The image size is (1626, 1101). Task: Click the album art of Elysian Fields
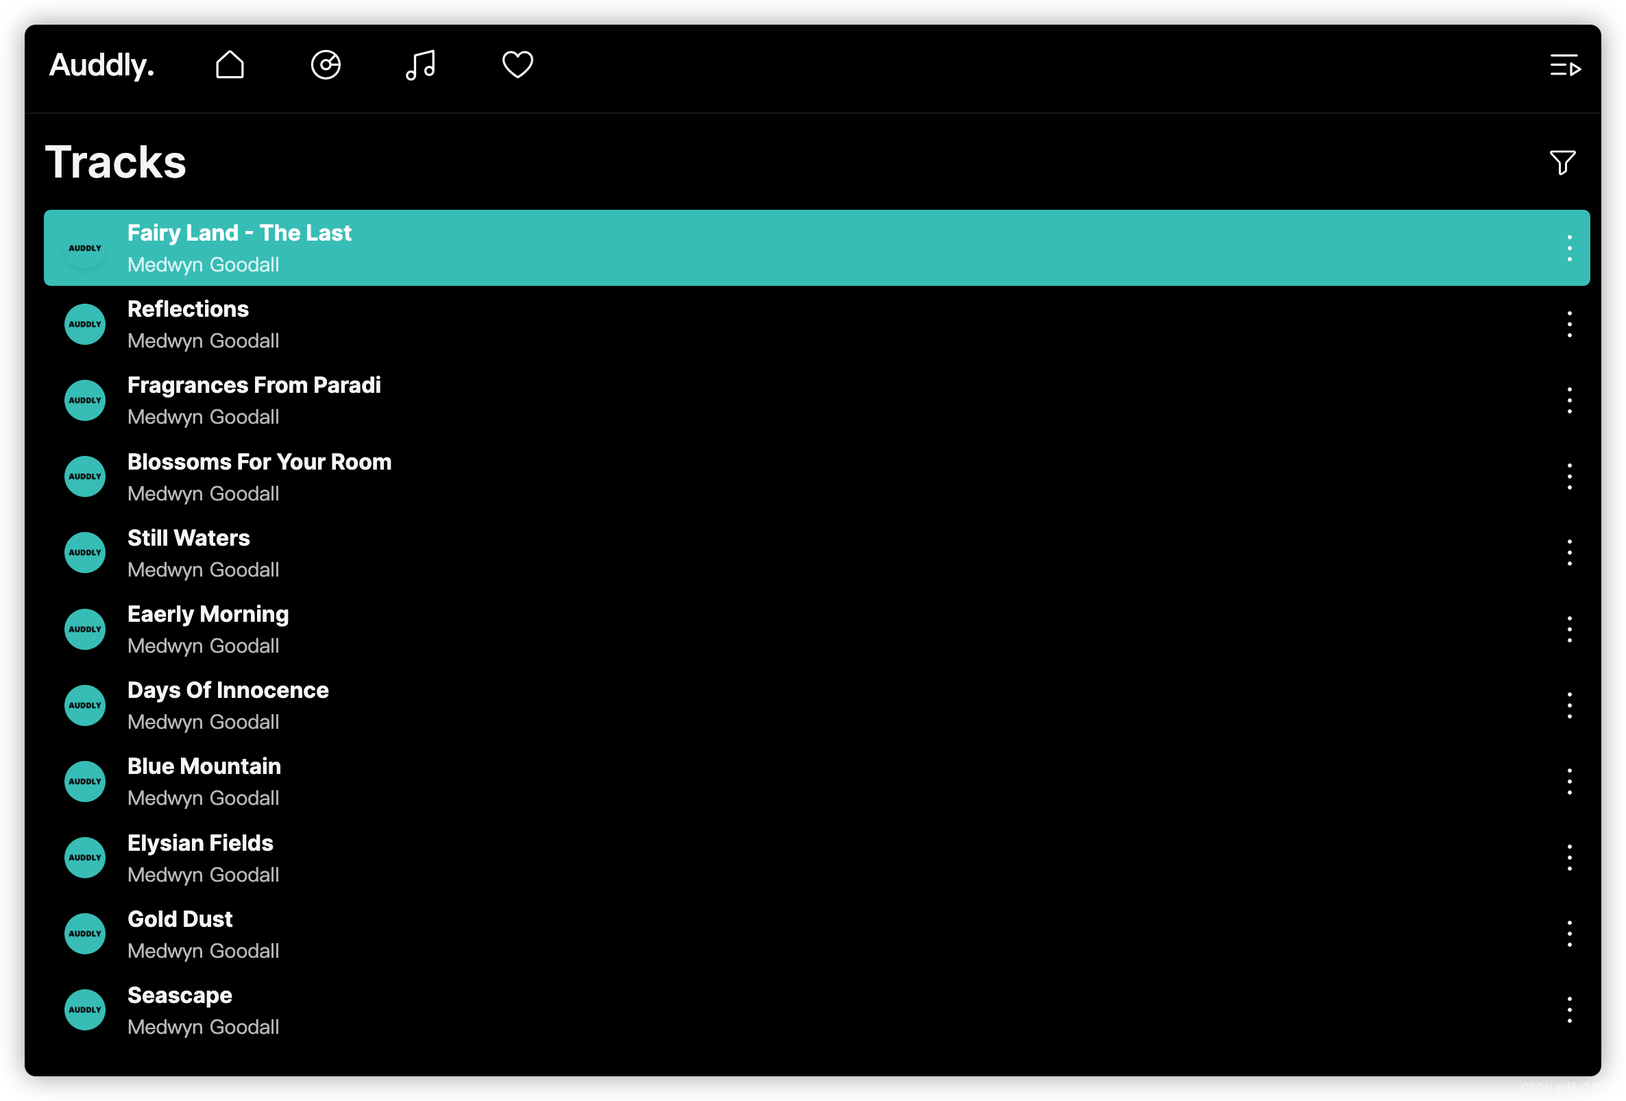click(86, 858)
